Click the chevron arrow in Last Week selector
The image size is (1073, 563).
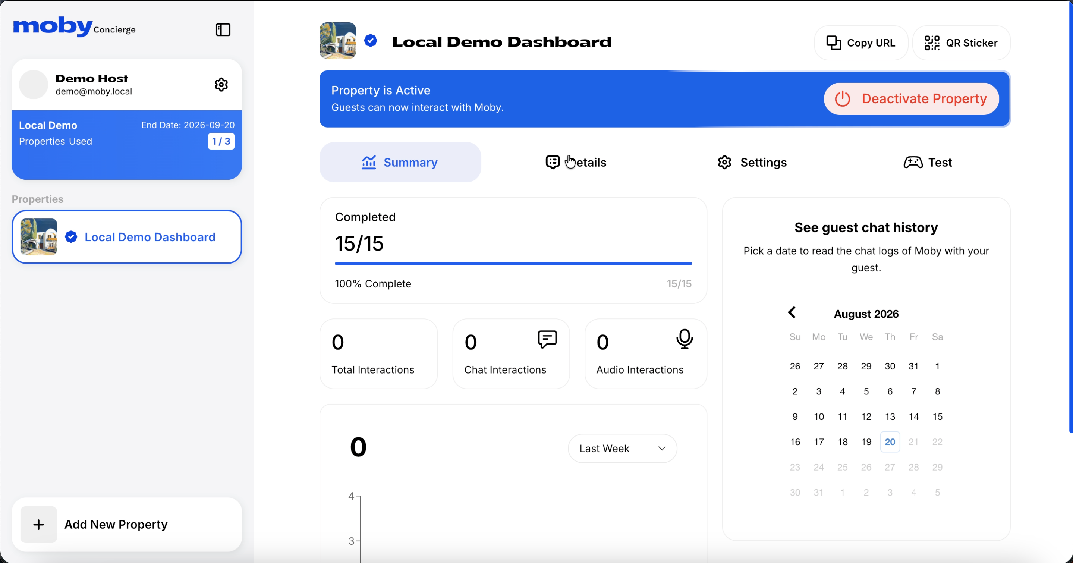pos(662,449)
